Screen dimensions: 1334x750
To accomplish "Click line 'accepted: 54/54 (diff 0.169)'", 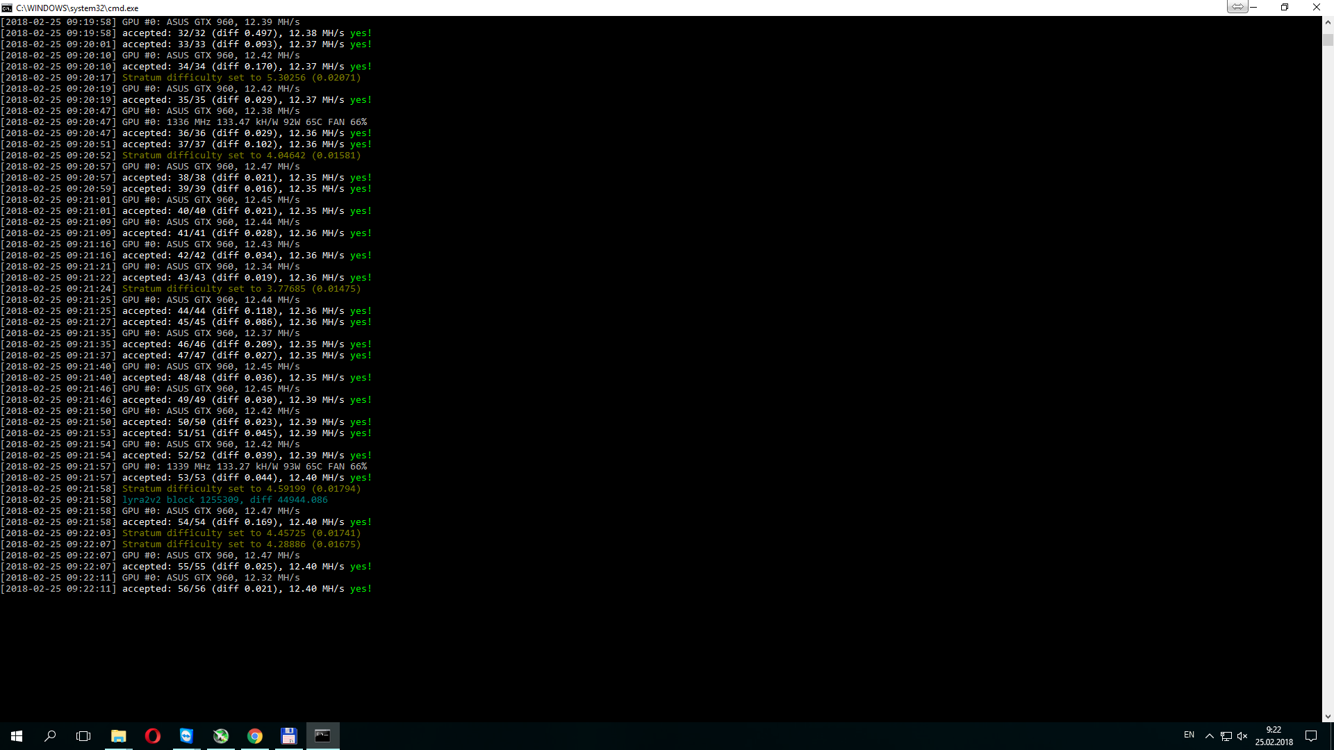I will click(186, 522).
